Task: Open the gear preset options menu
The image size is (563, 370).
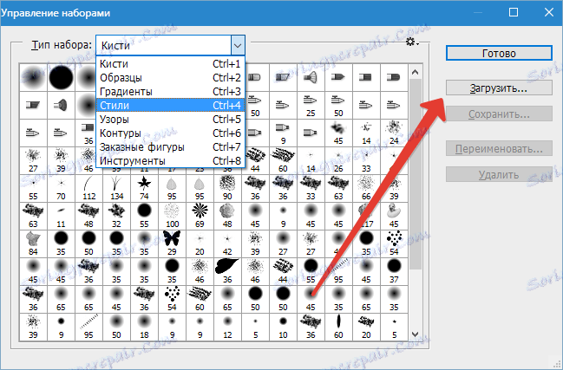Action: coord(412,42)
